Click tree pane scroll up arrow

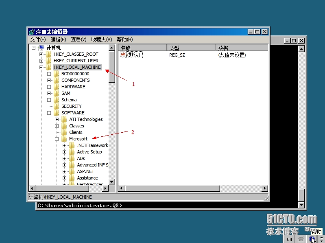112,48
